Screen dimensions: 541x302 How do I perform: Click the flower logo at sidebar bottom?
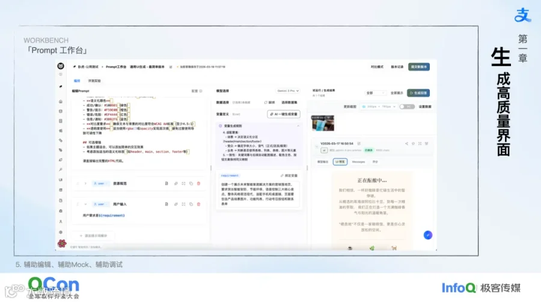click(62, 243)
